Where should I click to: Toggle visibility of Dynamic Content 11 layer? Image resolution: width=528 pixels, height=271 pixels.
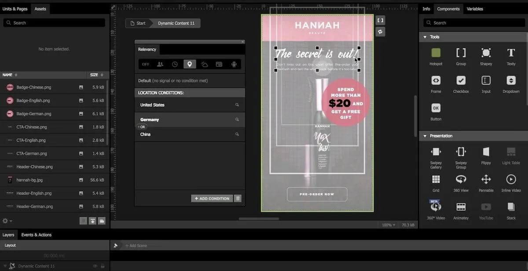95,266
